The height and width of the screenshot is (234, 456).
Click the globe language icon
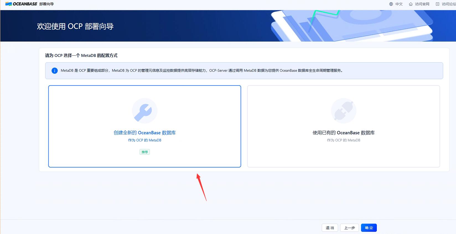point(391,4)
